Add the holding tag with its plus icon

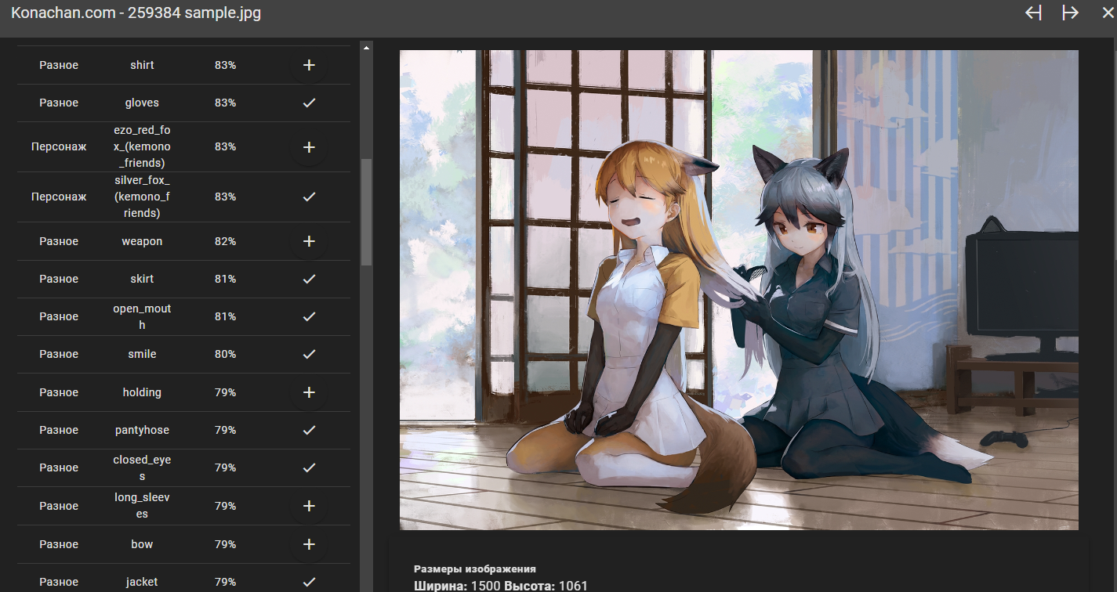tap(309, 392)
